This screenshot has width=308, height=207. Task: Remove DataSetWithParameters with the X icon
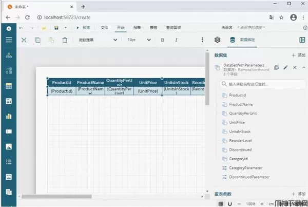pos(295,67)
